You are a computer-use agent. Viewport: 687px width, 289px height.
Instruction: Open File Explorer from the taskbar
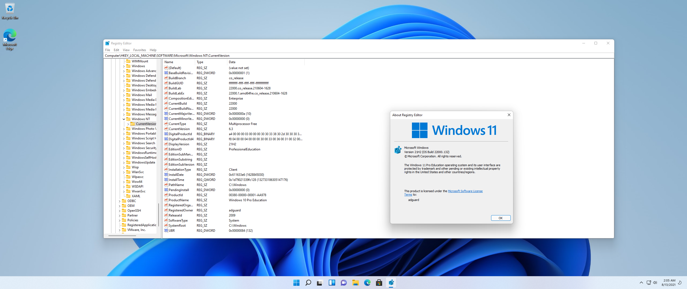355,283
